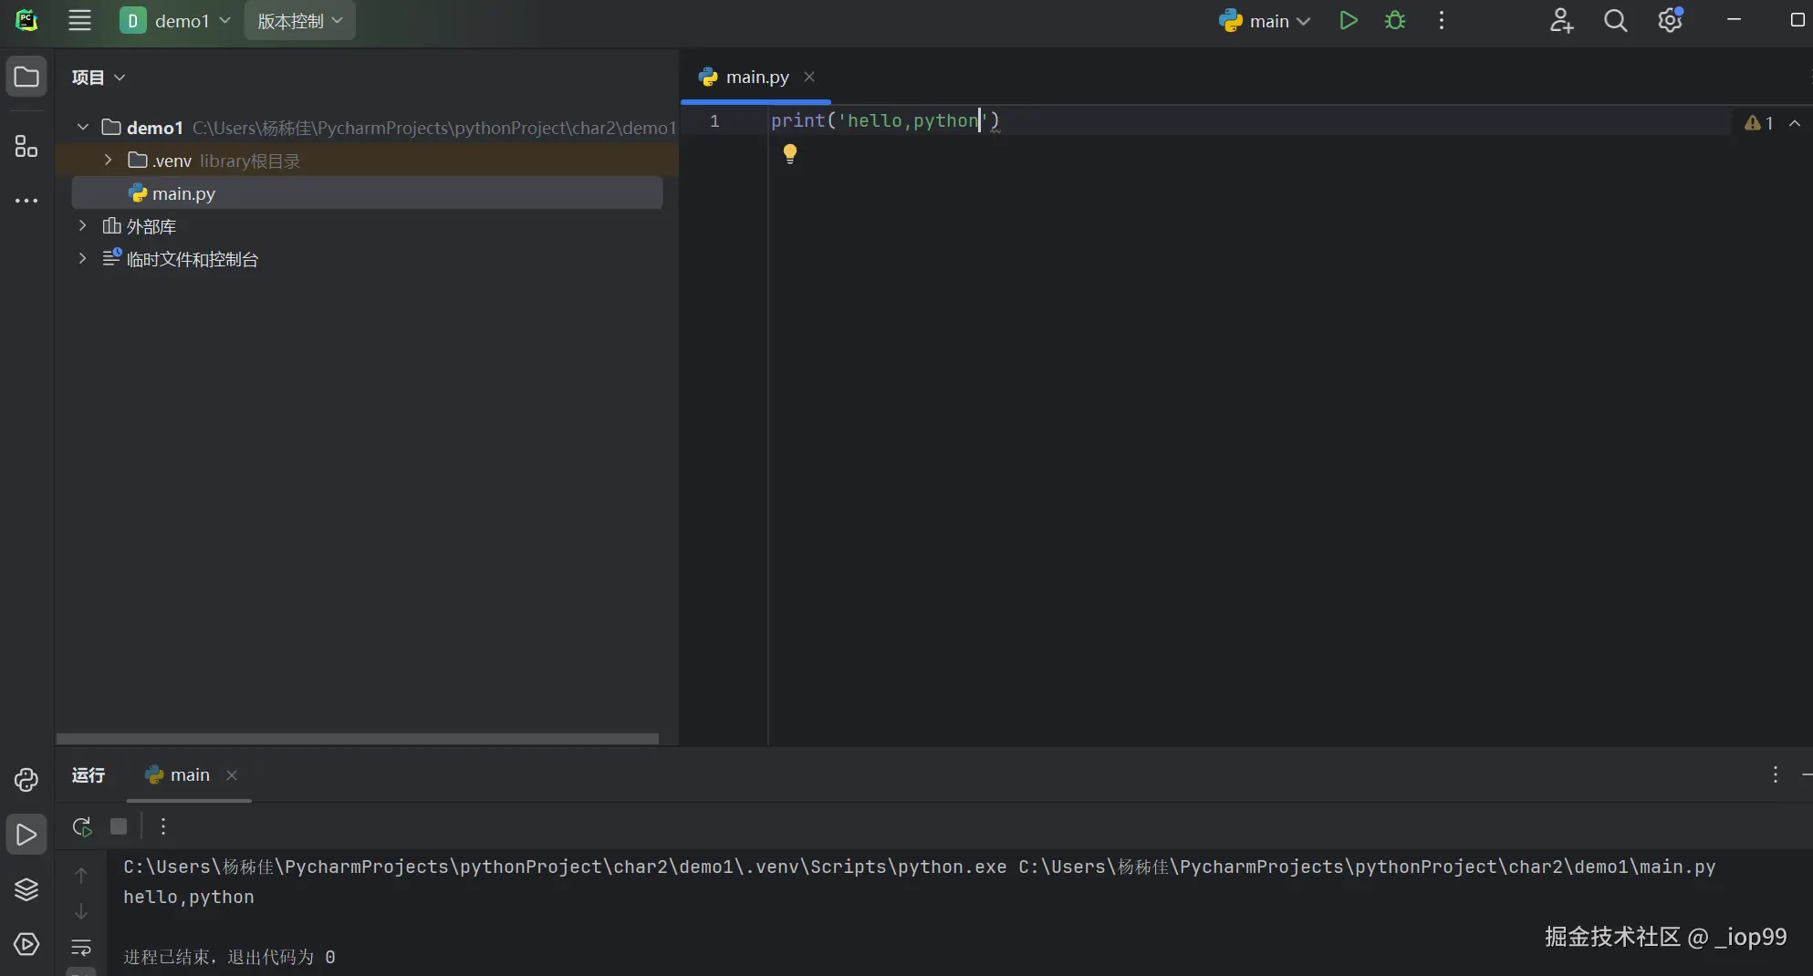Open more actions next to the debug icon
Image resolution: width=1813 pixels, height=976 pixels.
click(1442, 21)
